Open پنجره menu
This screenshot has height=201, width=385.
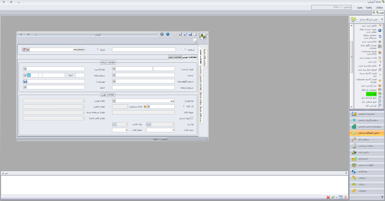click(360, 8)
